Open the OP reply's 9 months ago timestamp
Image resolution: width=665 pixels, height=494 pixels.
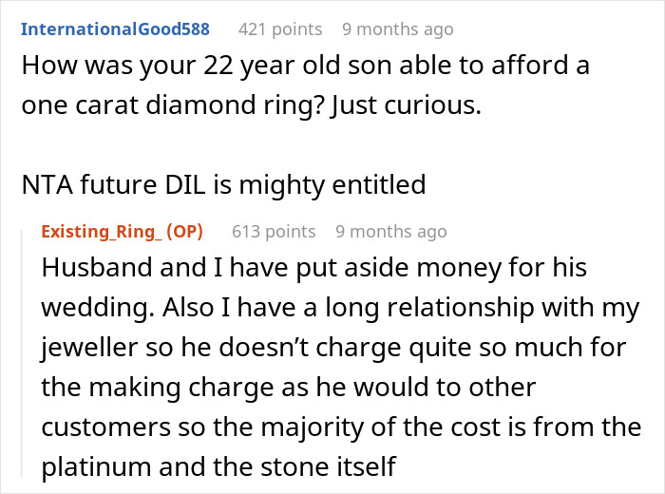click(390, 231)
